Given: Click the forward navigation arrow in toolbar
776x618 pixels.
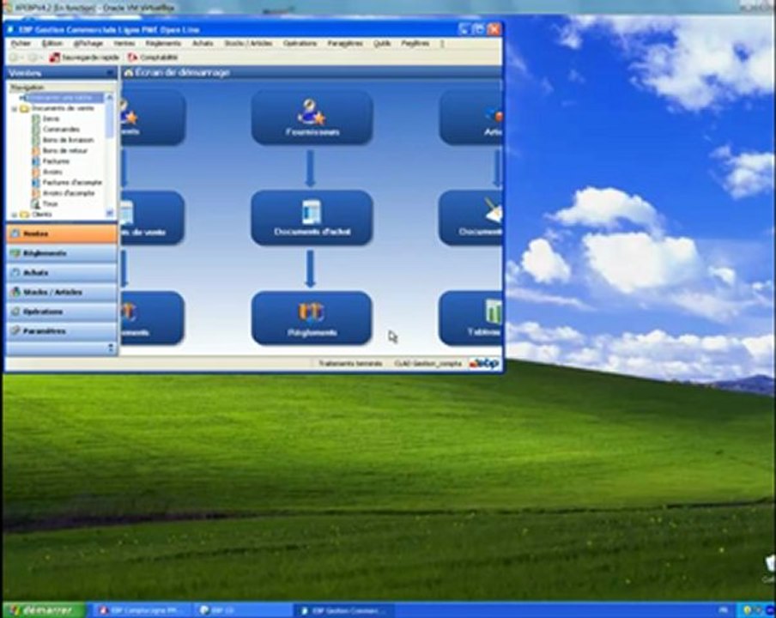Looking at the screenshot, I should 33,58.
